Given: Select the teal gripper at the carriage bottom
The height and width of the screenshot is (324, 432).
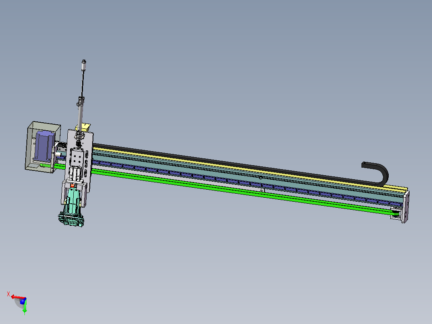Looking at the screenshot, I should [71, 206].
